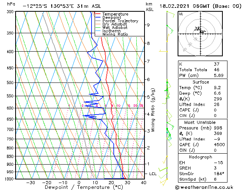Click the hodograph wind trace near center
The image size is (245, 190).
click(x=200, y=30)
